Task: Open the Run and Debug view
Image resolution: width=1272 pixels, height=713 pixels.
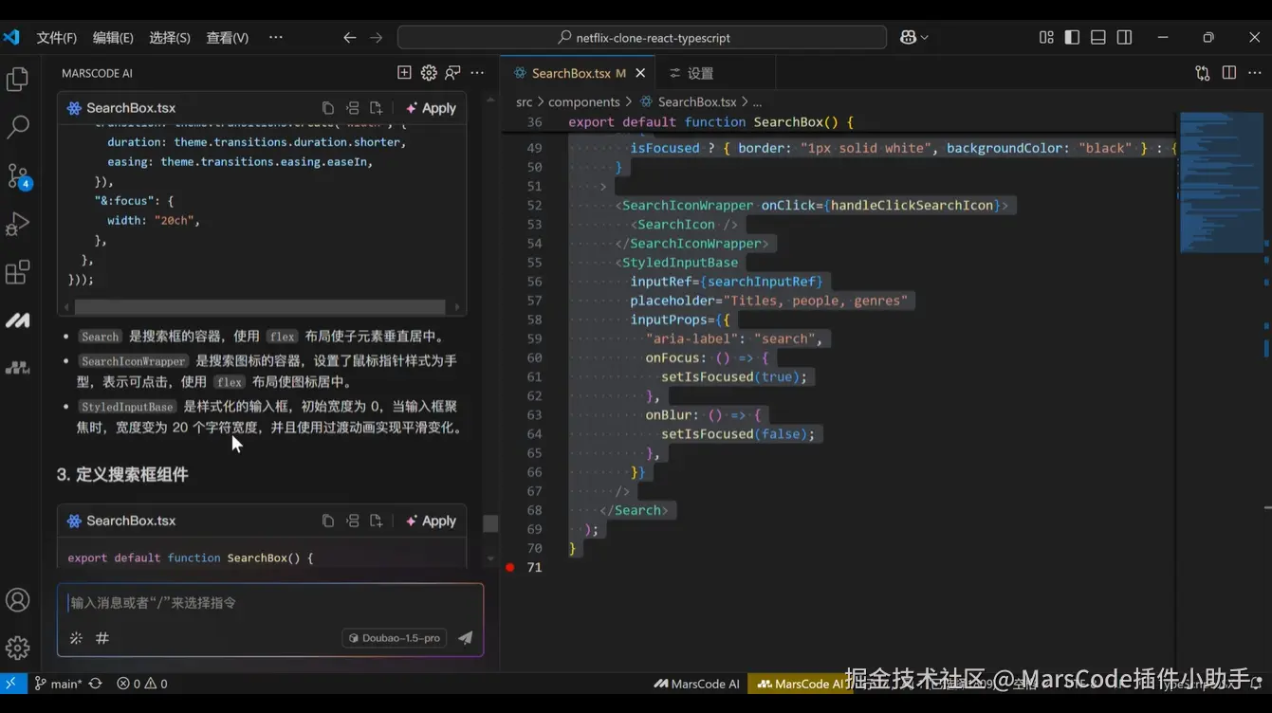Action: click(x=18, y=225)
